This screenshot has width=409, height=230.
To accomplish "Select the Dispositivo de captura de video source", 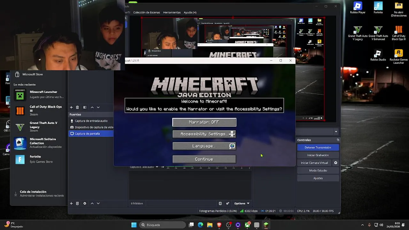I will (91, 127).
